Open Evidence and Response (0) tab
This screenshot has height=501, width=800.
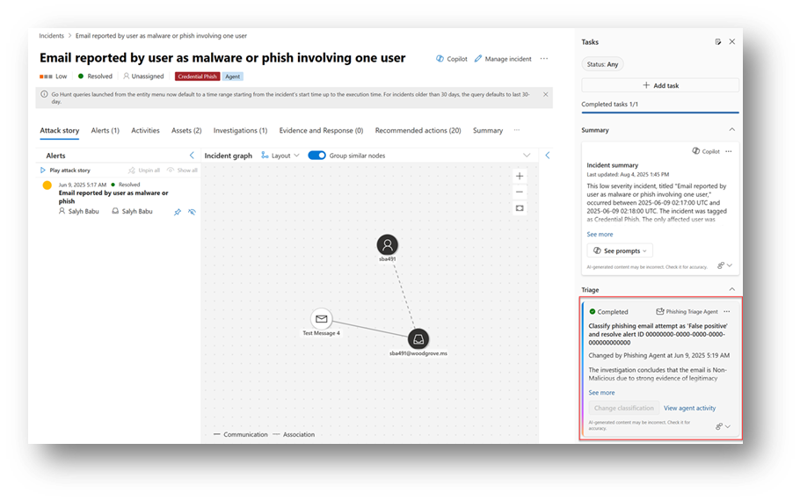[x=321, y=131]
